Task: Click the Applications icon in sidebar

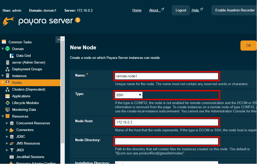Action: tap(8, 96)
